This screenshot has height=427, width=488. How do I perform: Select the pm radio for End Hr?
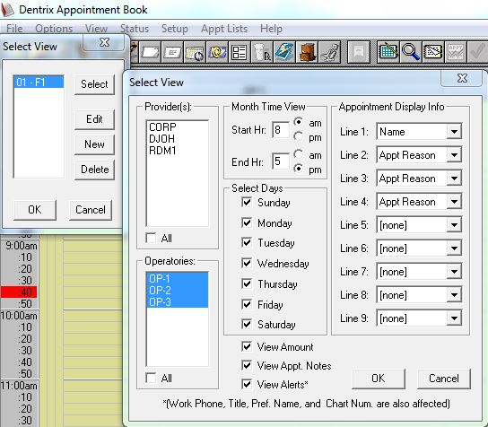point(298,169)
